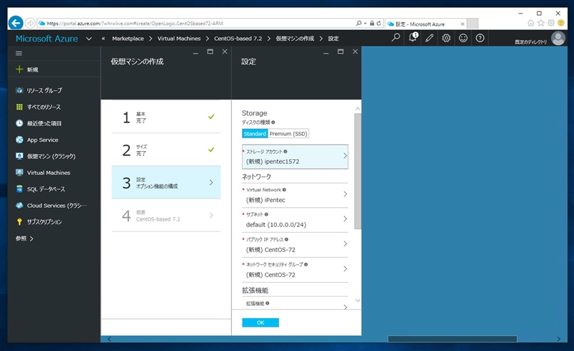This screenshot has width=574, height=351.
Task: Click the Azure feedback smiley icon
Action: click(463, 38)
